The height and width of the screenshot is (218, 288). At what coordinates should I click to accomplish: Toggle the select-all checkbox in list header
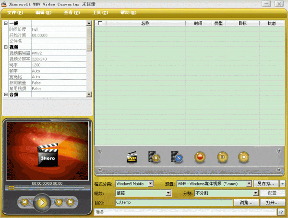pos(100,23)
